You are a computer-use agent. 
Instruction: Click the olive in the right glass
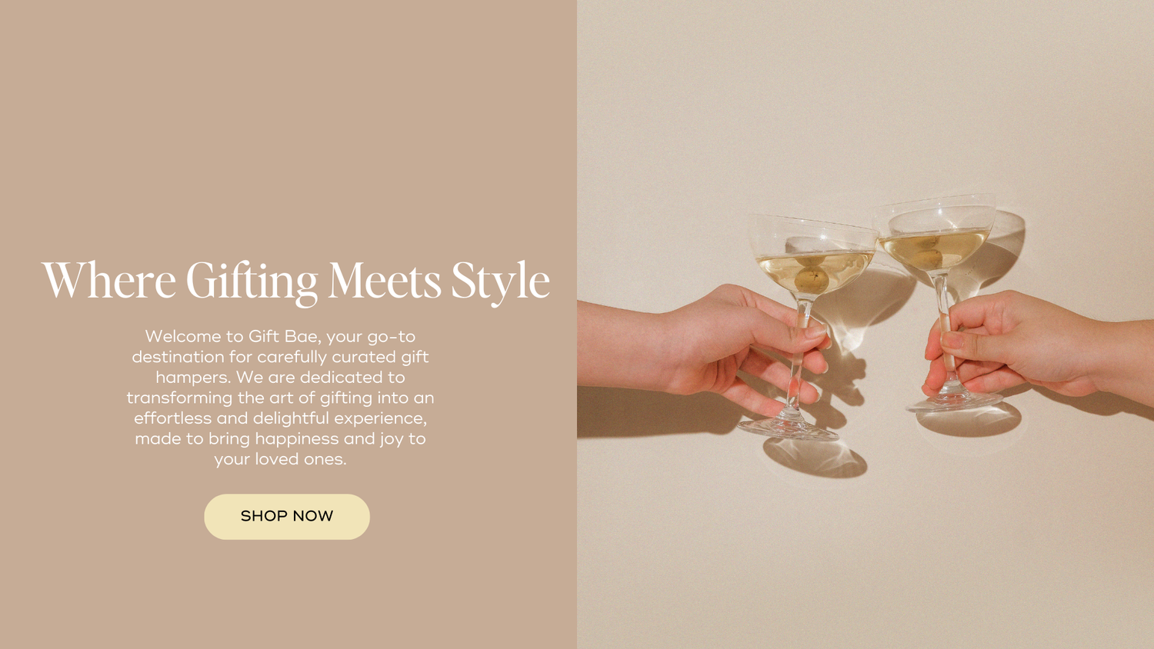click(926, 258)
